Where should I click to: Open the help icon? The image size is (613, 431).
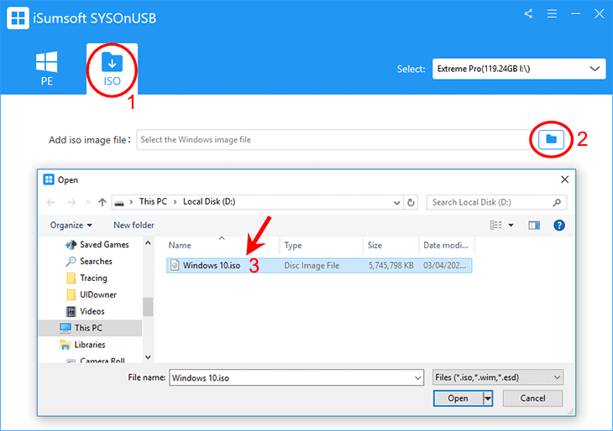559,226
